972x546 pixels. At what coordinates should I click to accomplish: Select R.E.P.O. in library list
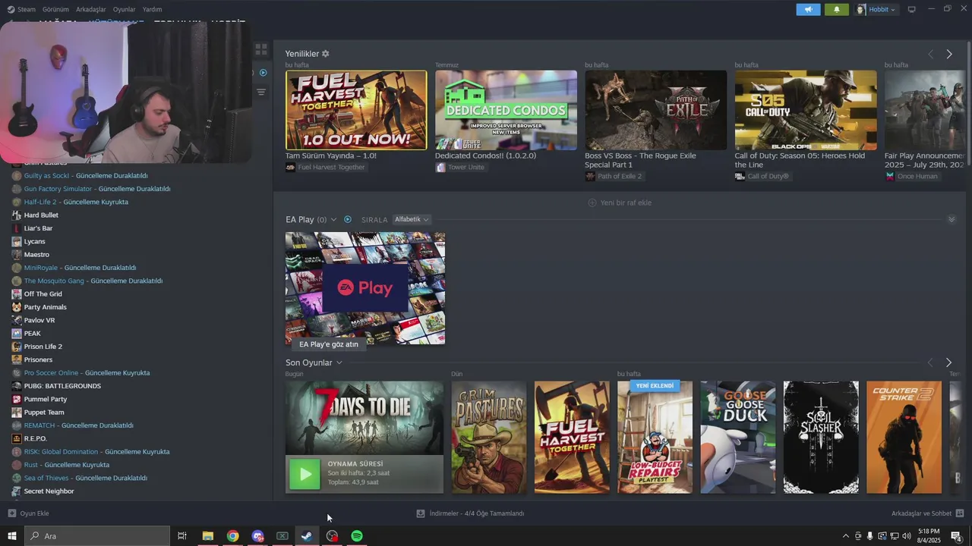point(35,438)
